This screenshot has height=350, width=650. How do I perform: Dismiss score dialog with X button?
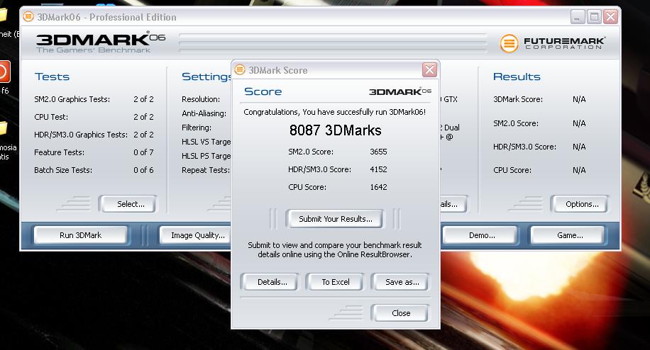click(x=429, y=70)
